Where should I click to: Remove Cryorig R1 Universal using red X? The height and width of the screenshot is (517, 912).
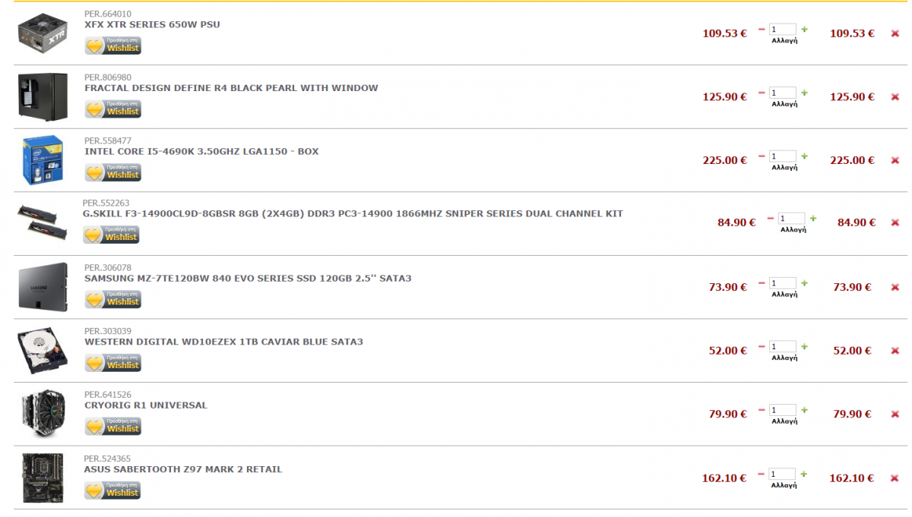[x=895, y=414]
